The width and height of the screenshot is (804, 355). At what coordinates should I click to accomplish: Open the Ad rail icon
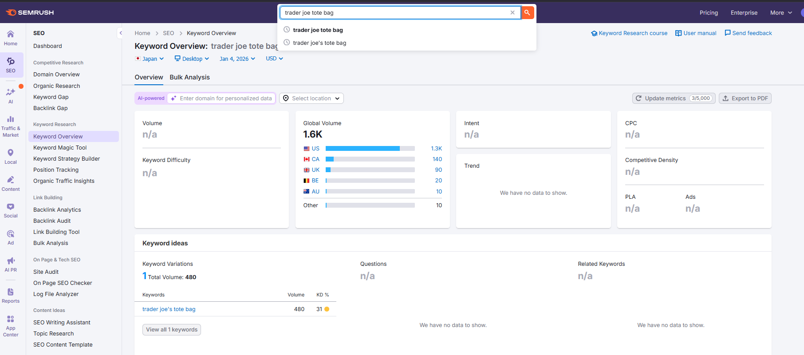pyautogui.click(x=11, y=237)
